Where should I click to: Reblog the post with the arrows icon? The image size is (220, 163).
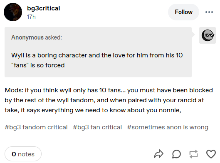click(x=194, y=154)
